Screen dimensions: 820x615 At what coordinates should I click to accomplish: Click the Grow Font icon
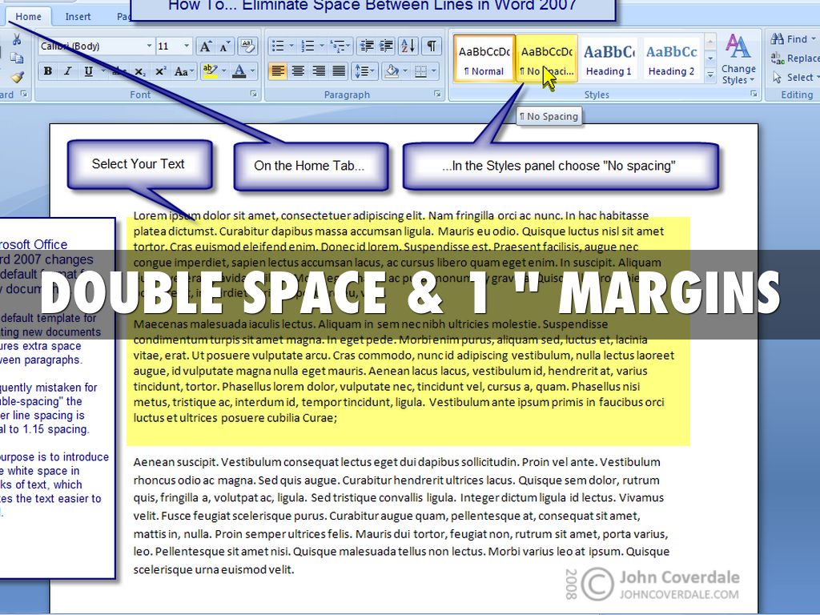coord(206,46)
